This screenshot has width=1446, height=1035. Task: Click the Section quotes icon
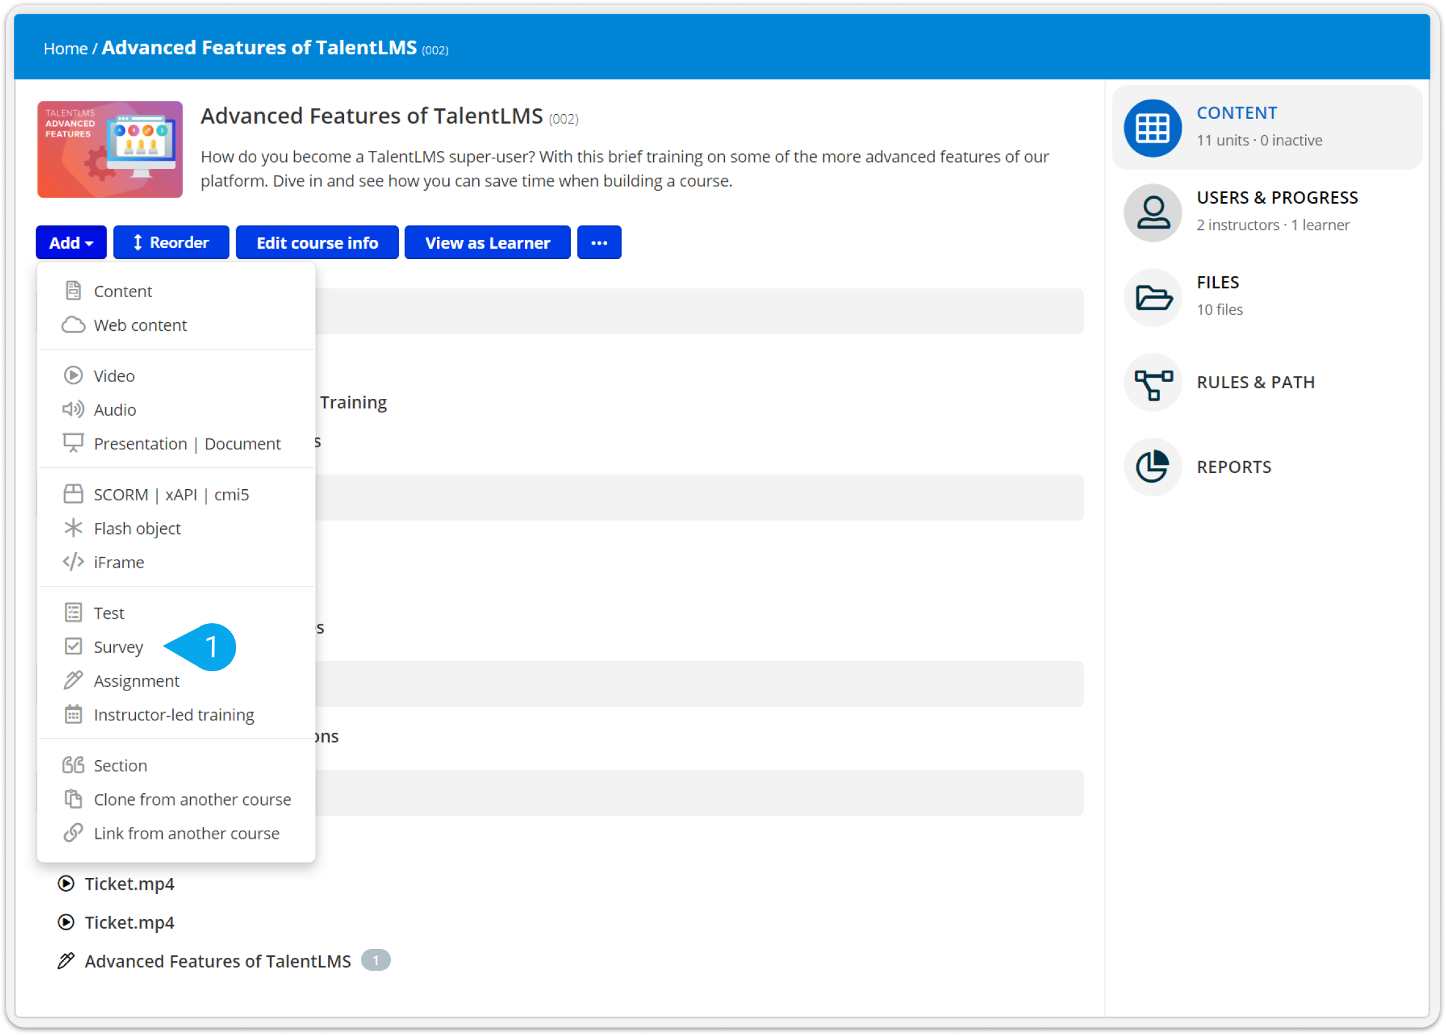pyautogui.click(x=74, y=765)
